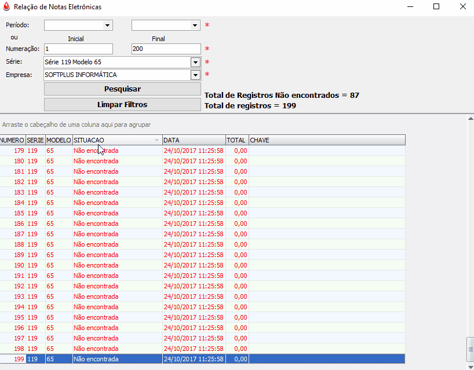474x370 pixels.
Task: Select row with NUMERO 190
Action: point(203,265)
